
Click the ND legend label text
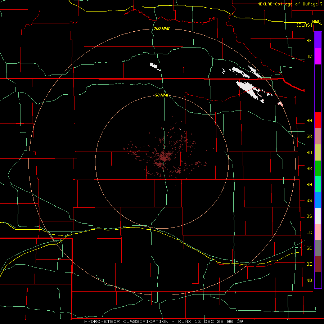point(309,280)
